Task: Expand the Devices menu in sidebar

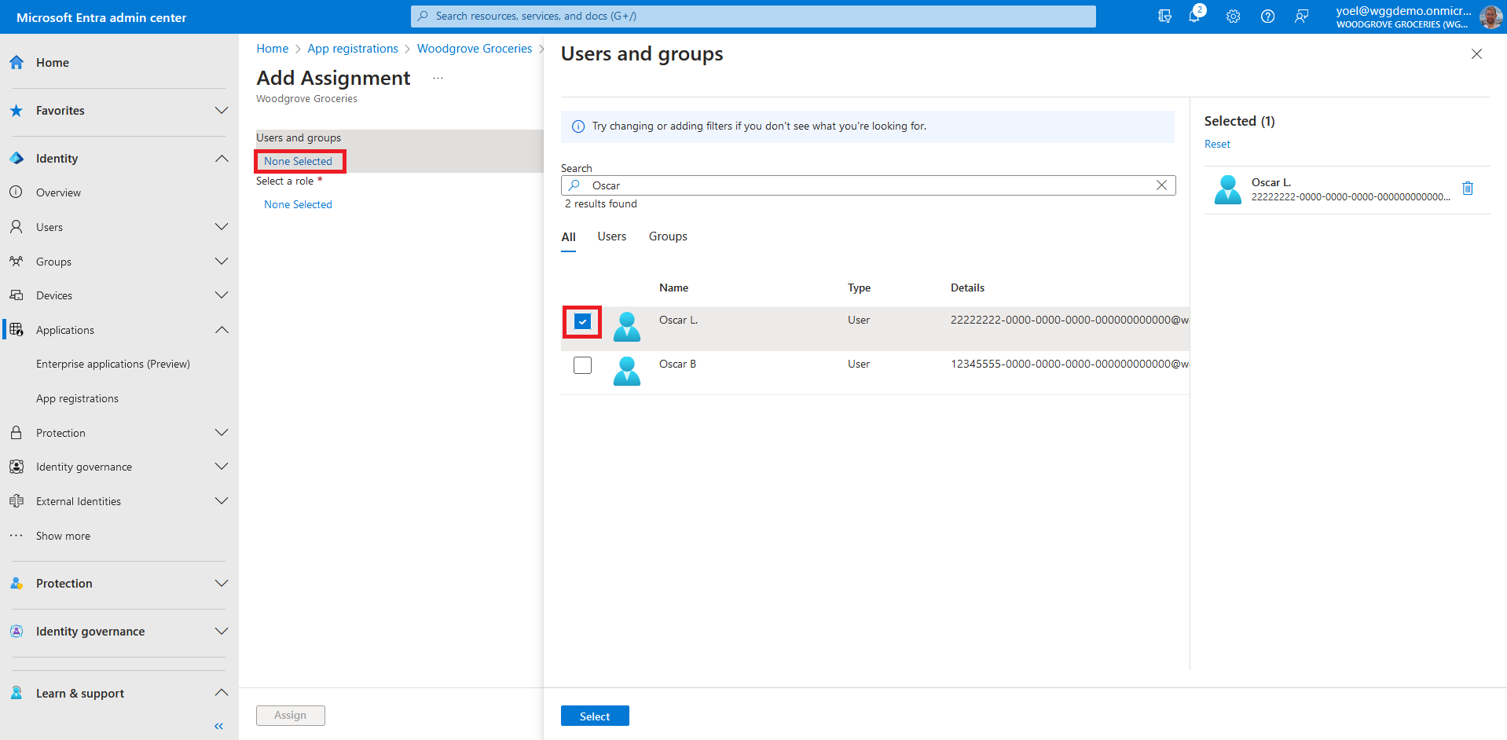Action: point(222,295)
